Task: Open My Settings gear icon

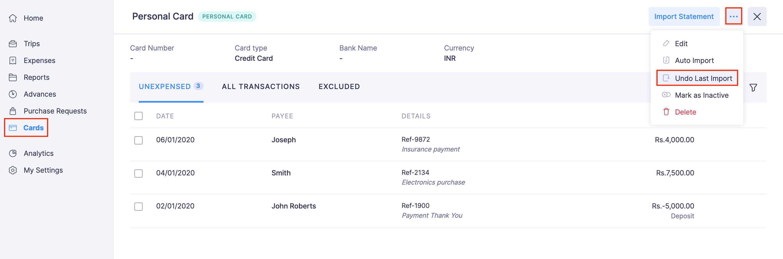Action: click(13, 170)
